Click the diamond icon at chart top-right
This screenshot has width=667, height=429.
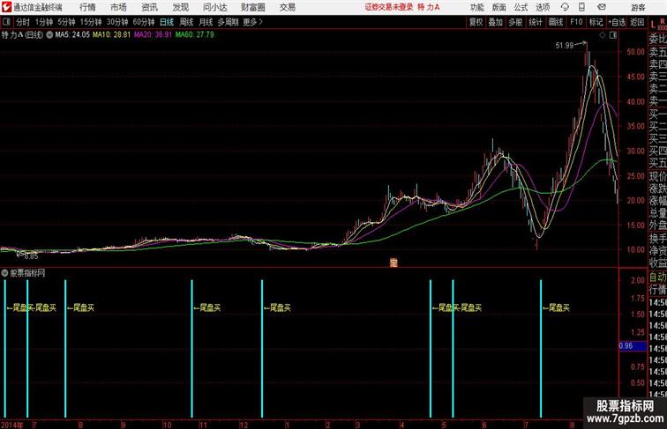(603, 35)
